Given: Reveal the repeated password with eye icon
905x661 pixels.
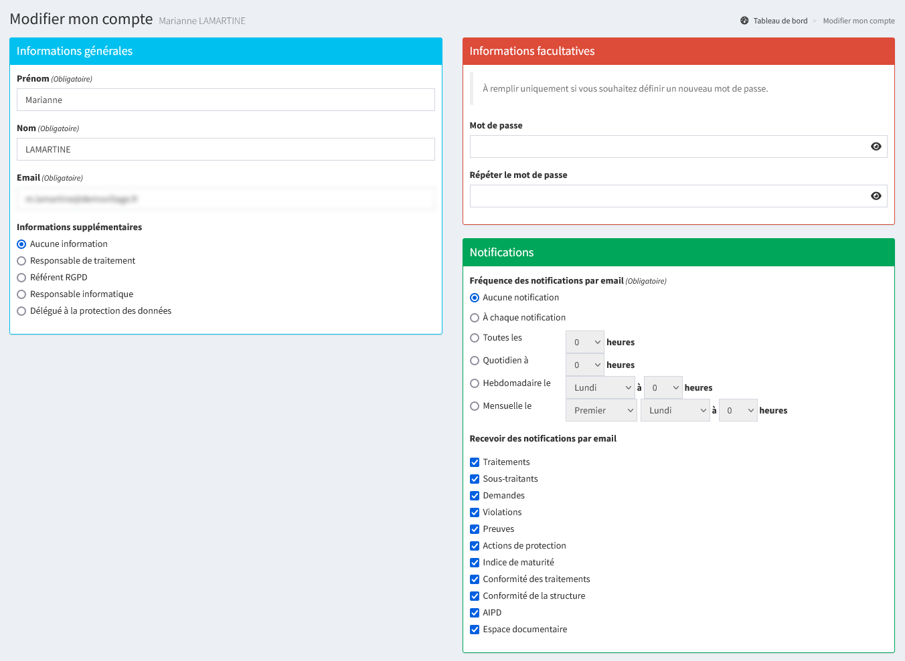Looking at the screenshot, I should click(876, 196).
